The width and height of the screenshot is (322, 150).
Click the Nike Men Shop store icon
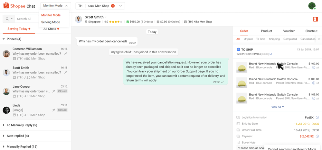pyautogui.click(x=185, y=22)
